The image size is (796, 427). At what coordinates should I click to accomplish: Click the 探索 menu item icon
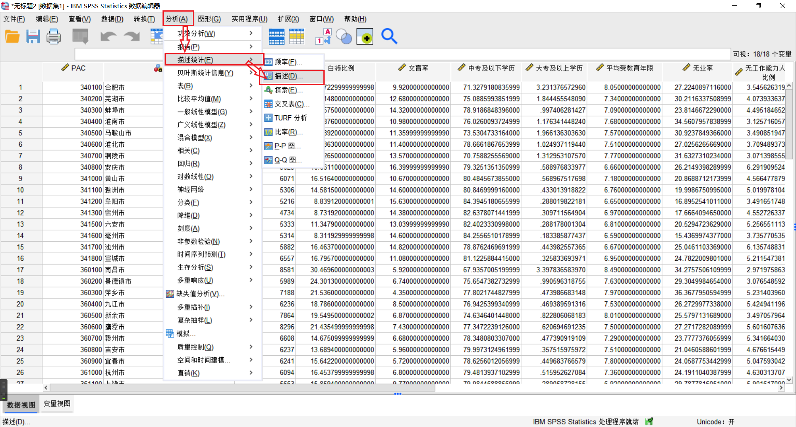pyautogui.click(x=268, y=90)
